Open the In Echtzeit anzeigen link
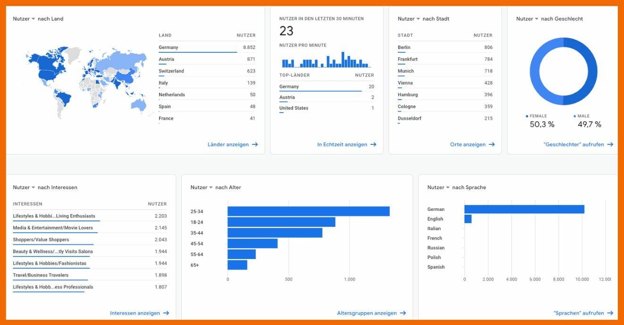The height and width of the screenshot is (325, 624). (x=342, y=145)
